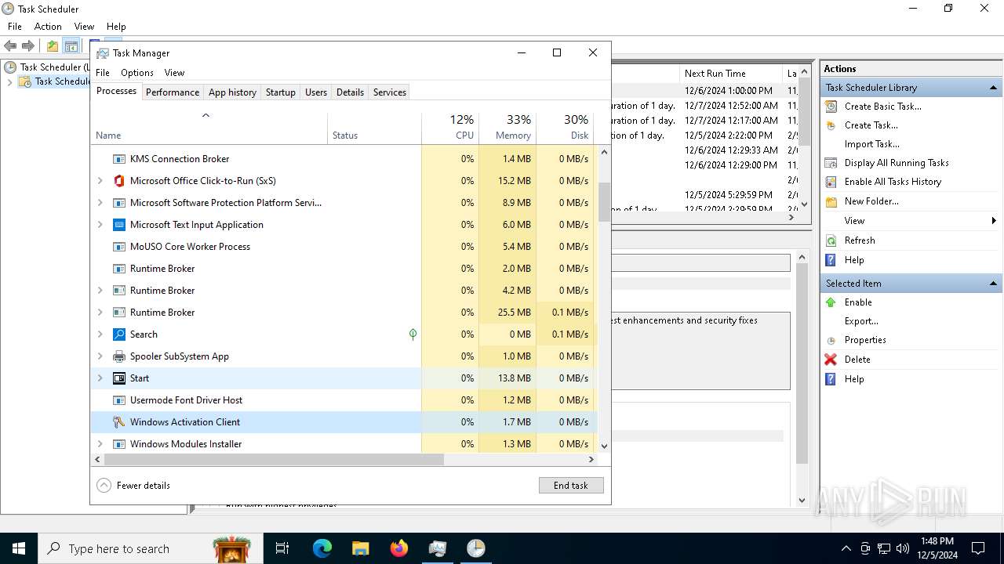Click the Search process magnifier icon
This screenshot has height=564, width=1004.
click(119, 334)
